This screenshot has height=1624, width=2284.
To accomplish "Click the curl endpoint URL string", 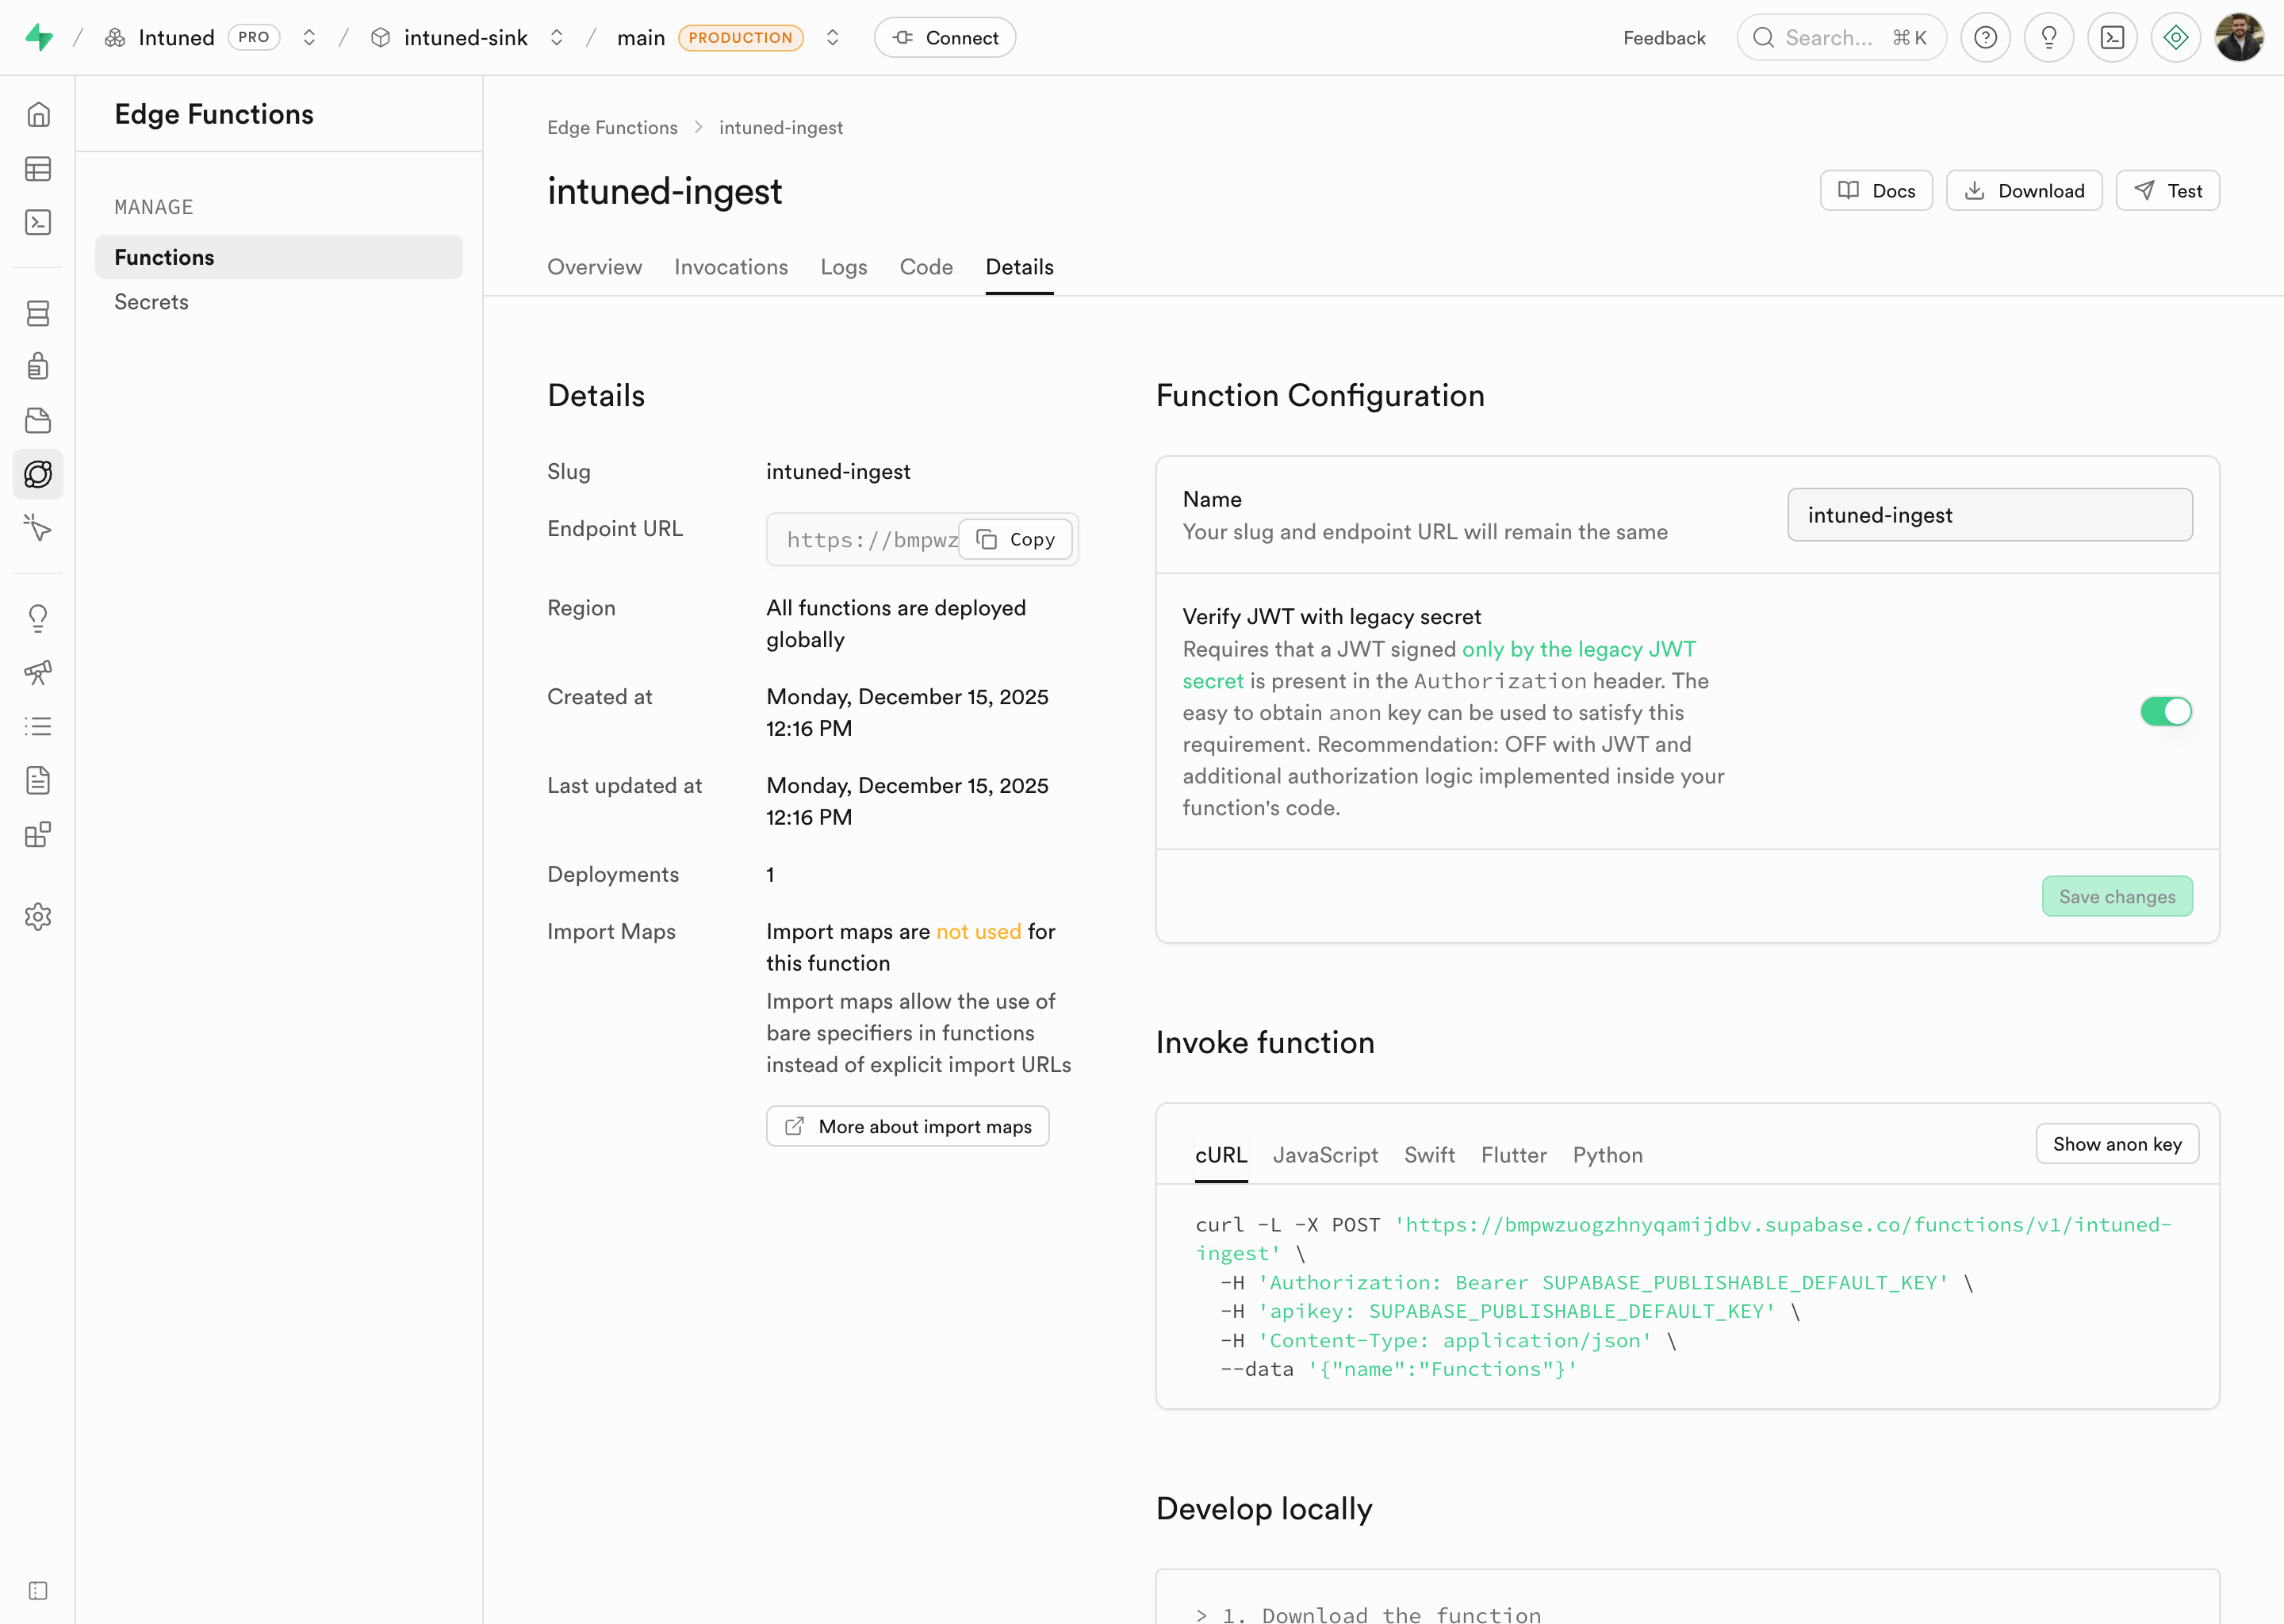I will [x=1684, y=1238].
